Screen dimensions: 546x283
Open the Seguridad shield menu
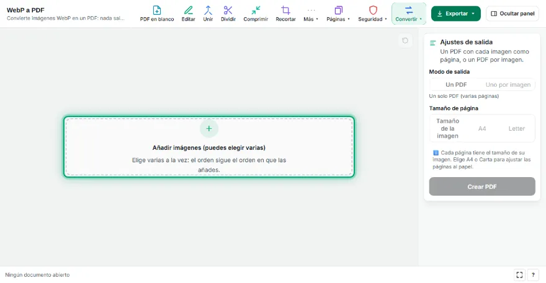[x=373, y=14]
